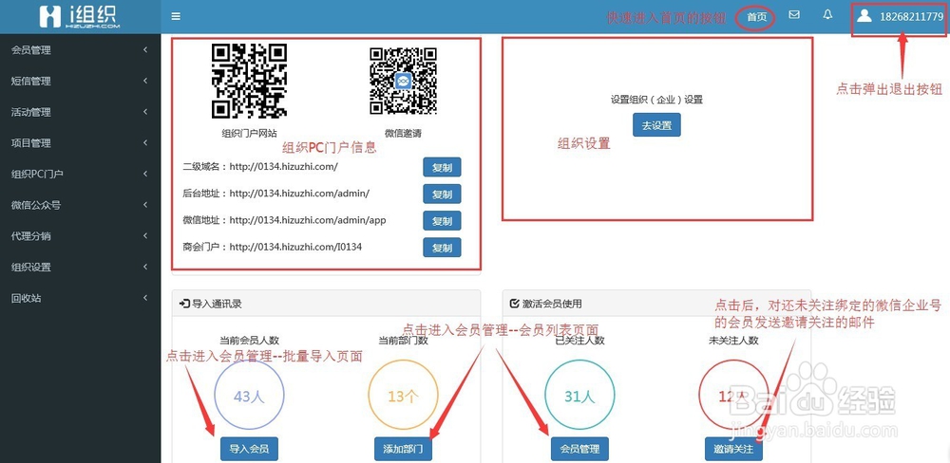The width and height of the screenshot is (950, 463).
Task: Click the user avatar icon
Action: click(x=864, y=16)
